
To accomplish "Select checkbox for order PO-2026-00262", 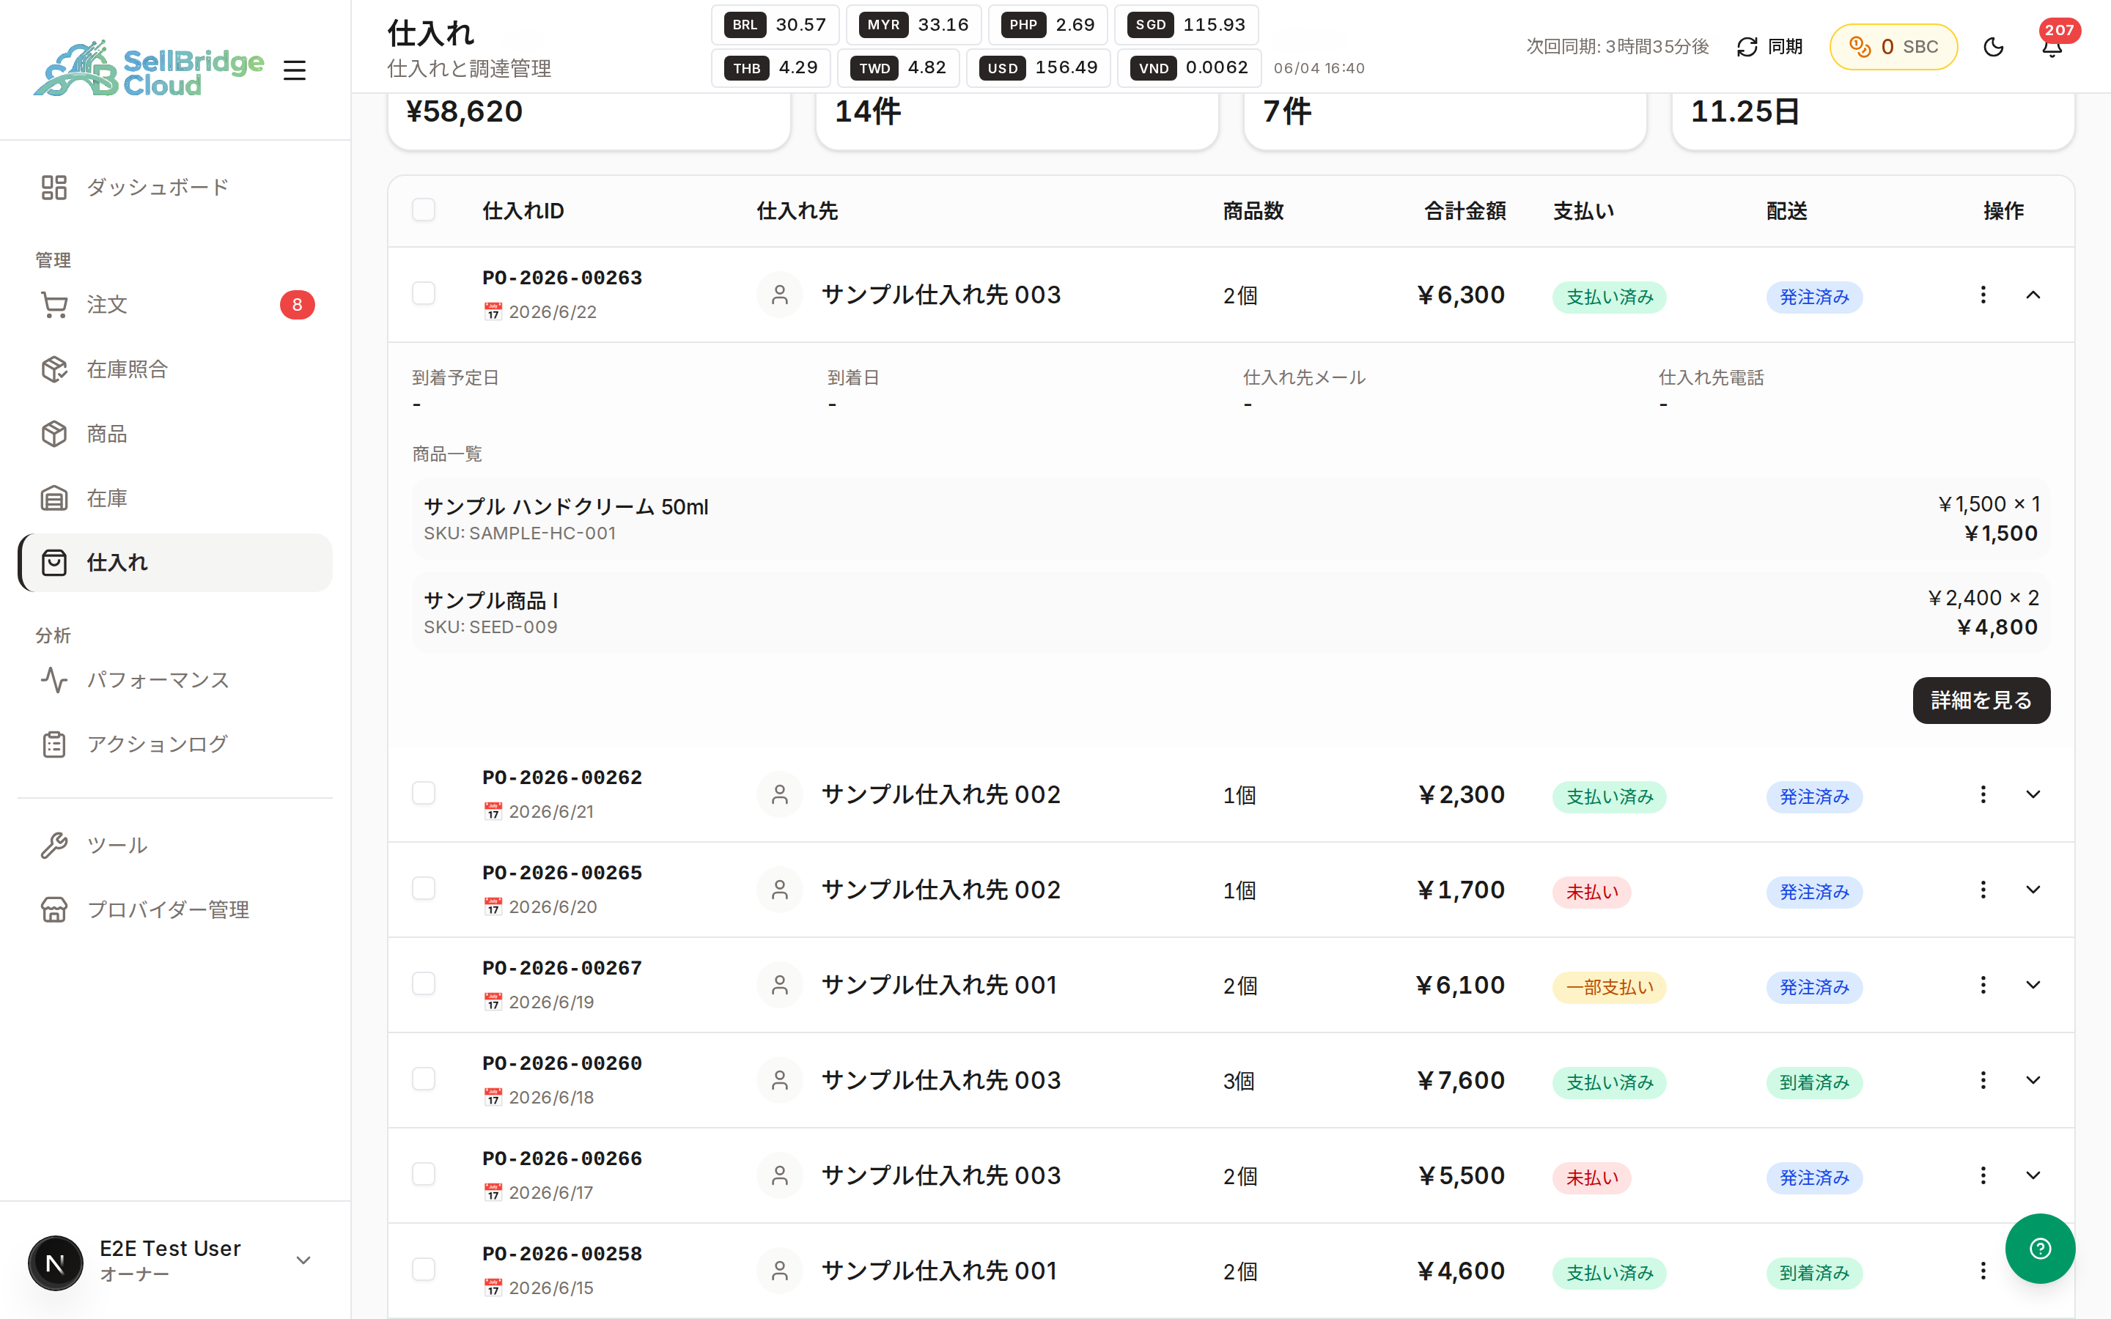I will 424,793.
